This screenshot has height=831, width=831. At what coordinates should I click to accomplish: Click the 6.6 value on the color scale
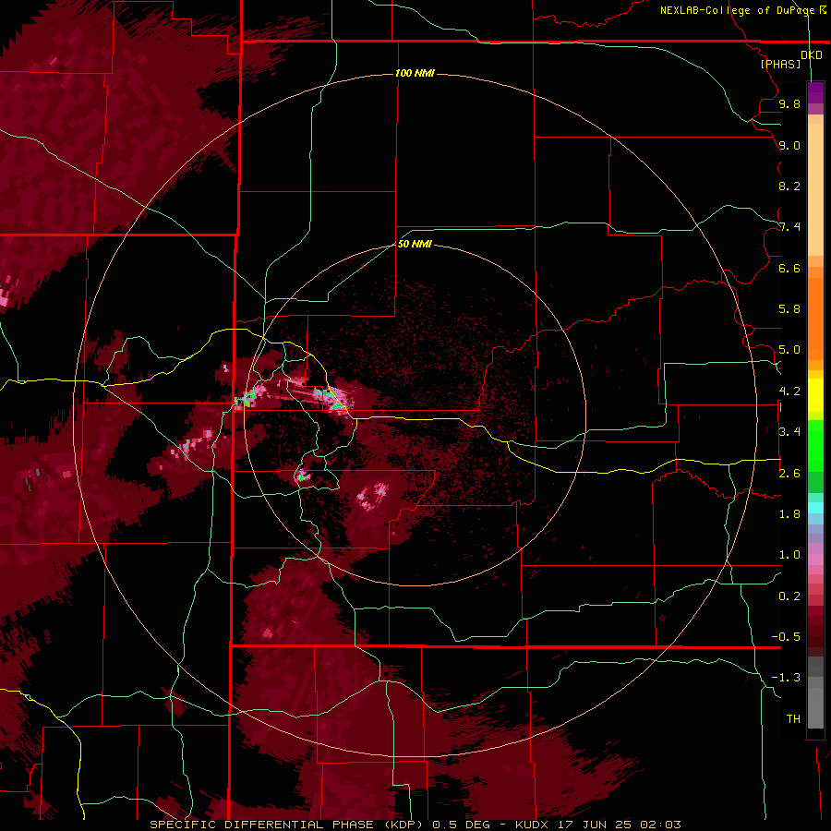(789, 268)
